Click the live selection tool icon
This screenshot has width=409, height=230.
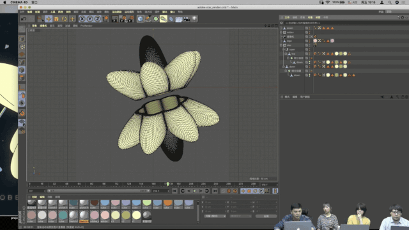tap(40, 19)
